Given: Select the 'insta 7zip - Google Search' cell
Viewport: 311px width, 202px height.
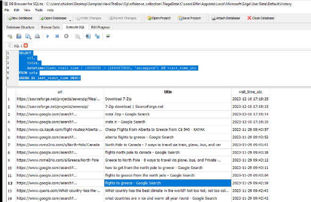Looking at the screenshot, I should 168,114.
